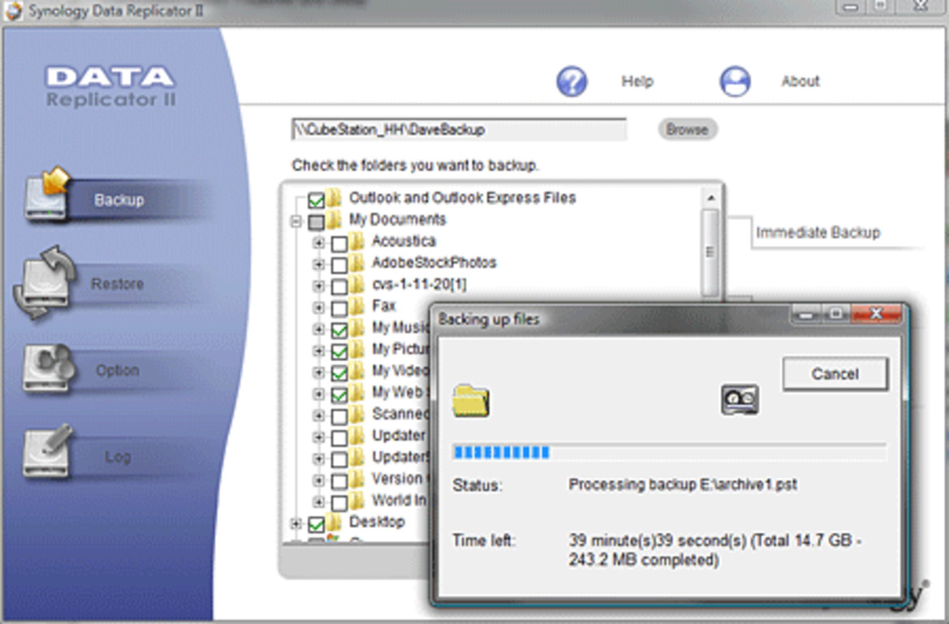
Task: Click the yellow folder icon in backup dialog
Action: pos(470,401)
